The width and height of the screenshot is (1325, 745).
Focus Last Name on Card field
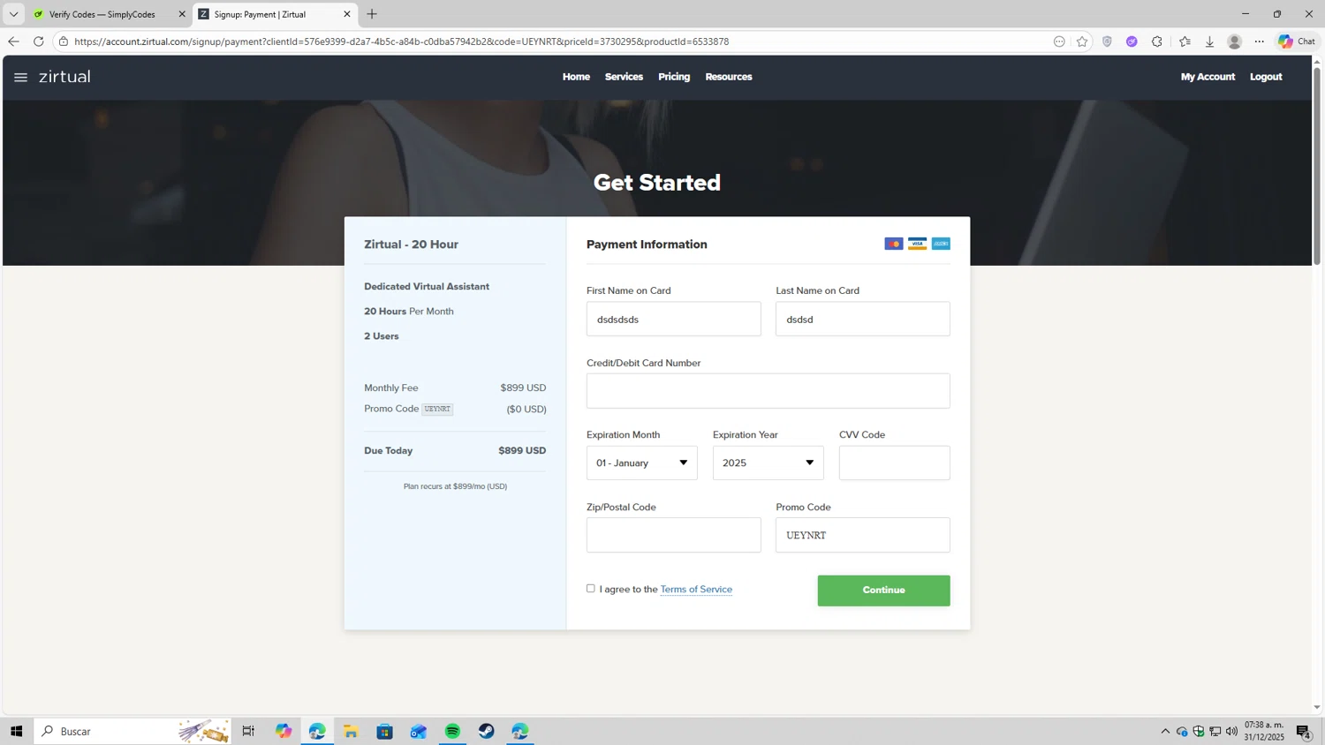point(862,319)
